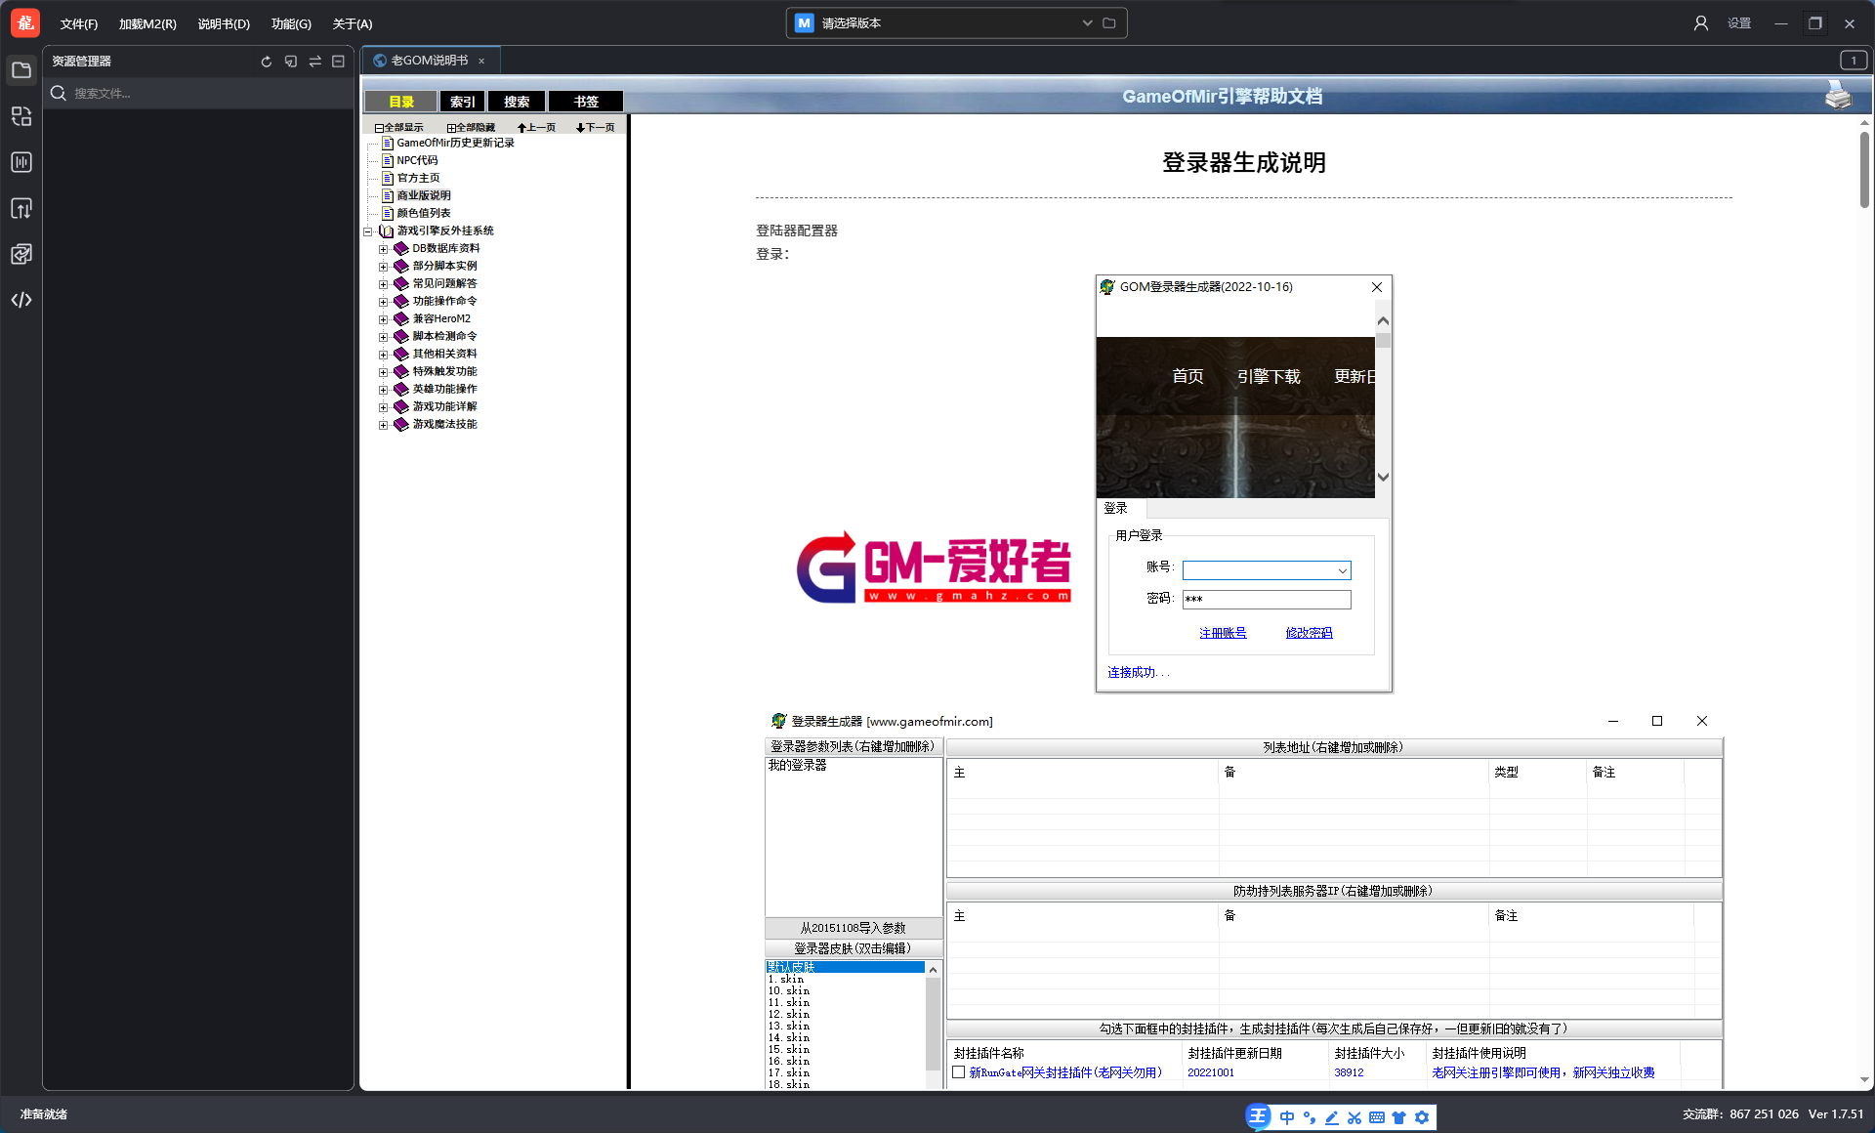Image resolution: width=1875 pixels, height=1133 pixels.
Task: Open the 关于(A) menu
Action: click(x=353, y=24)
